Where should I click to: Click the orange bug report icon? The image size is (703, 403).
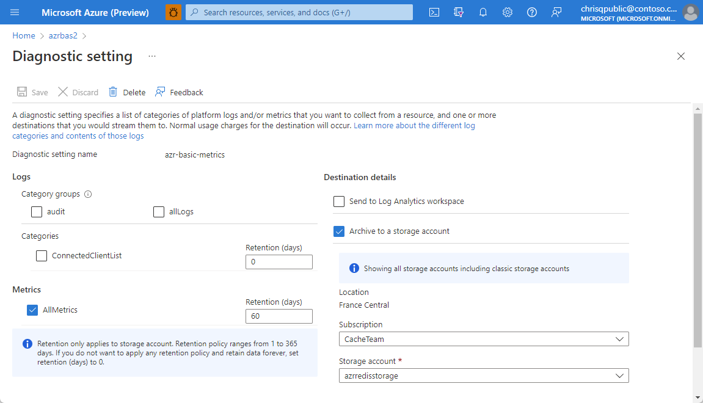pos(173,12)
